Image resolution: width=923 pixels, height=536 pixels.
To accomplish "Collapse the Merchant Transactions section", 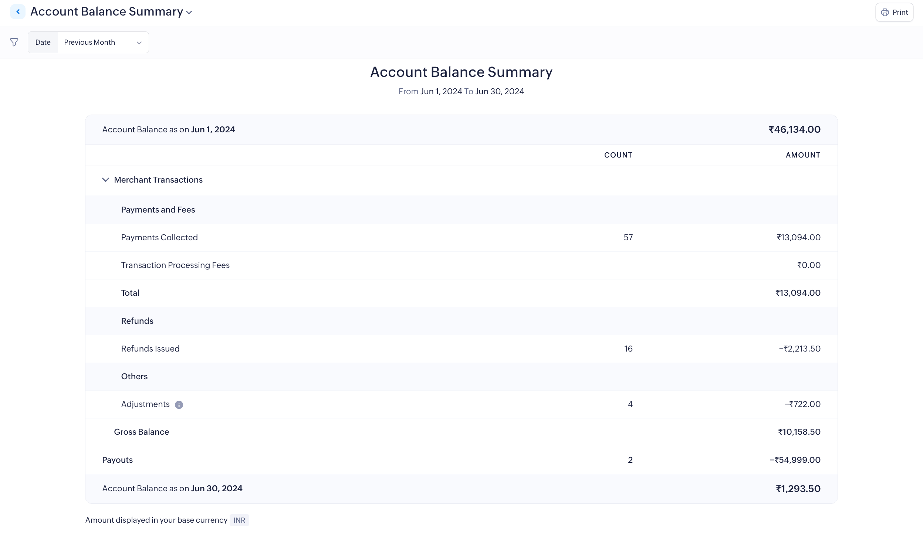I will tap(105, 180).
